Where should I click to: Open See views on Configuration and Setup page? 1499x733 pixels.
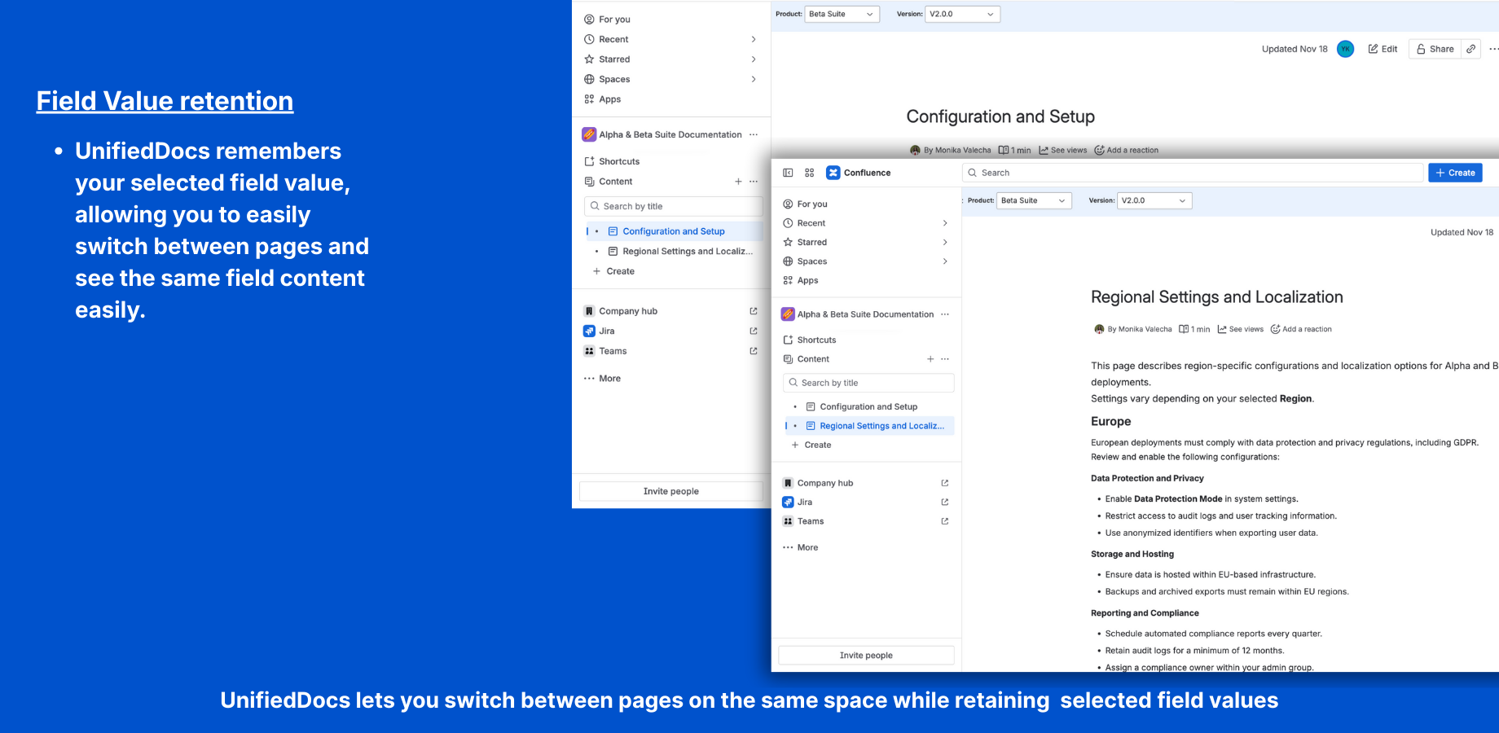click(x=1062, y=151)
